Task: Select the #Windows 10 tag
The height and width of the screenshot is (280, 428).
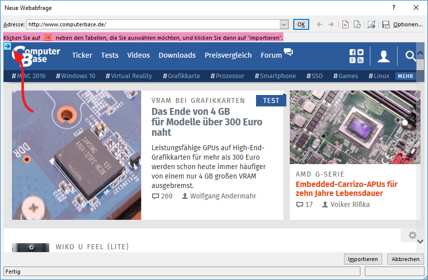Action: click(x=76, y=76)
